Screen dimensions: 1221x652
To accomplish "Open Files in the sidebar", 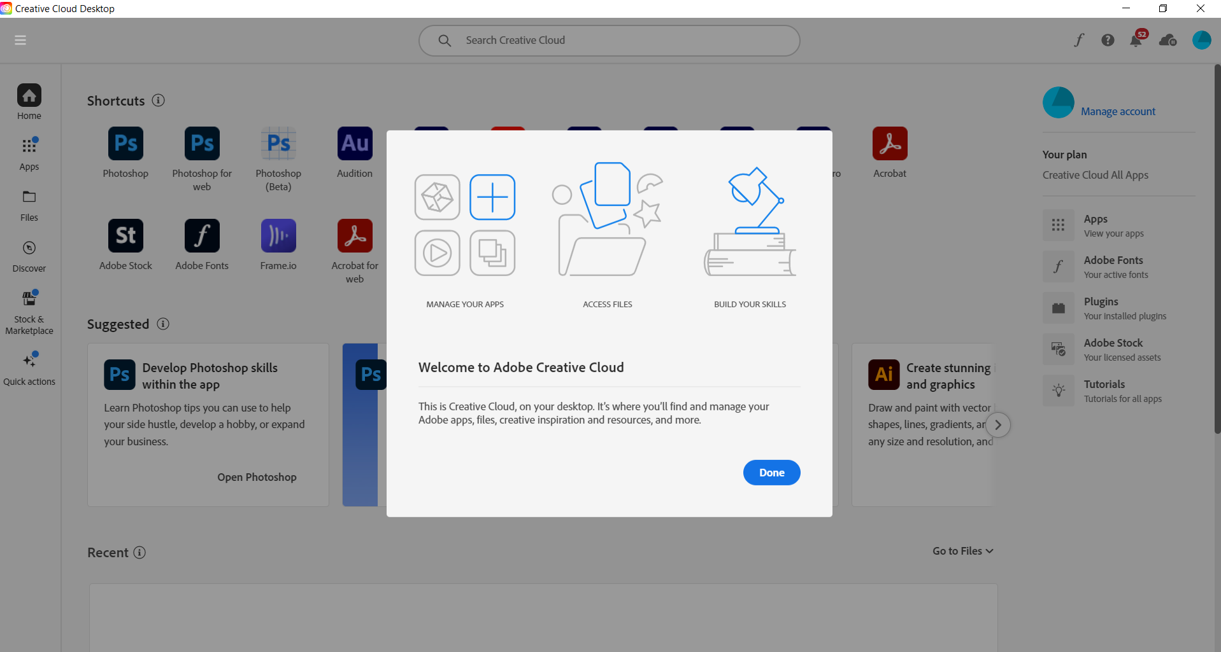I will click(x=29, y=205).
